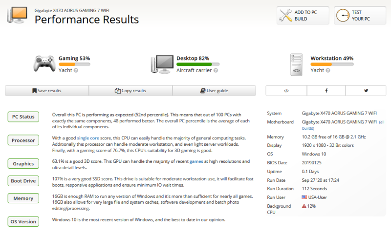
Task: Click the small 'Gigabyte X470 AORUS GAMING 7 WIFI' text above the title
Action: tap(72, 10)
